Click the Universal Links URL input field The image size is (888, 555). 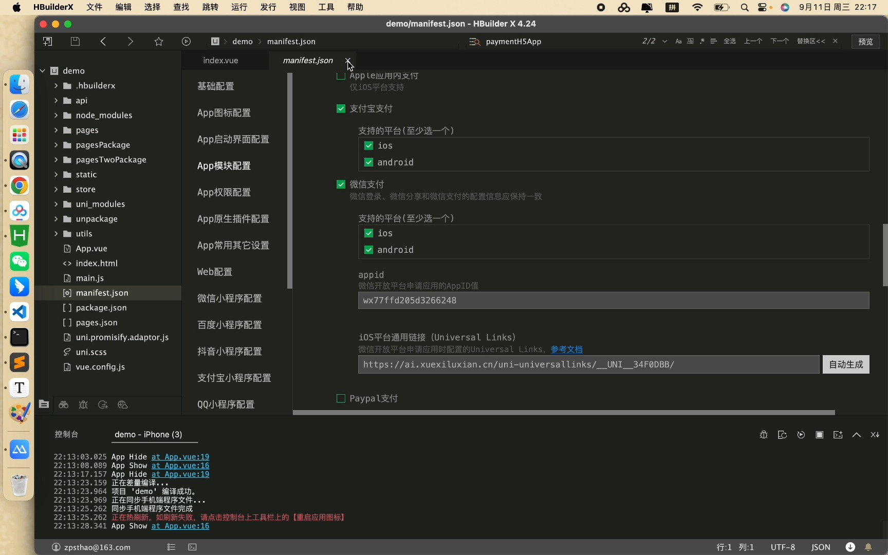(x=588, y=365)
